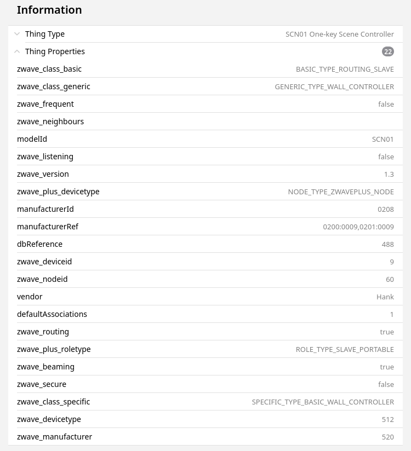Click the zwave_nodeid value 60

click(x=390, y=279)
